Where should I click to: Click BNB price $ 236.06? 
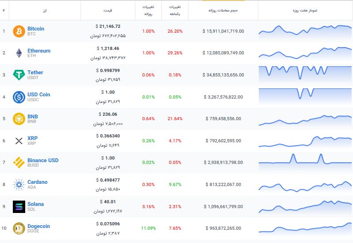tap(108, 114)
